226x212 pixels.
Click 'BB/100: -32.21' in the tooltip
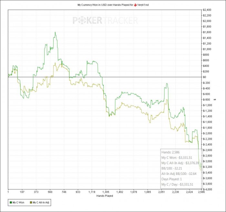172,168
